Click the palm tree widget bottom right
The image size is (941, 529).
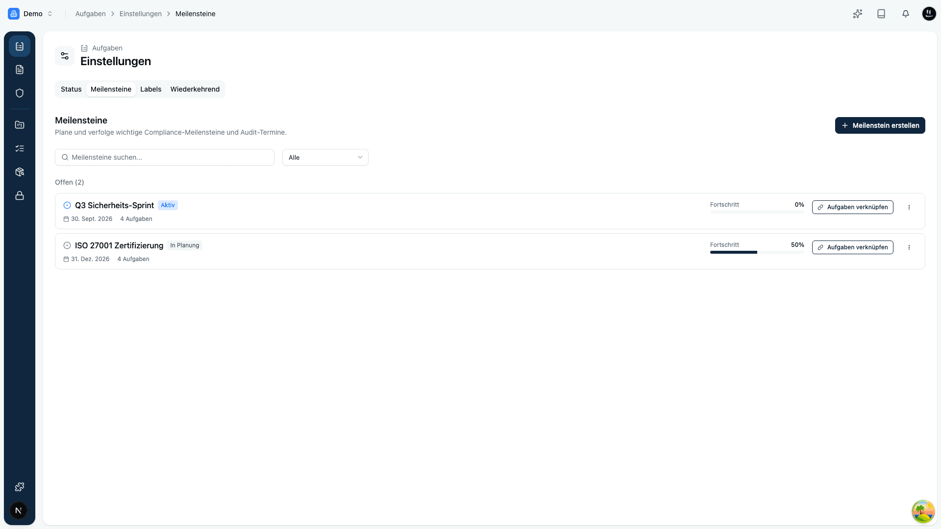tap(923, 511)
